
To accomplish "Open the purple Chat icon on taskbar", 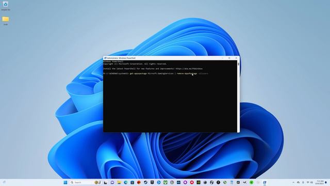I will 112,182.
